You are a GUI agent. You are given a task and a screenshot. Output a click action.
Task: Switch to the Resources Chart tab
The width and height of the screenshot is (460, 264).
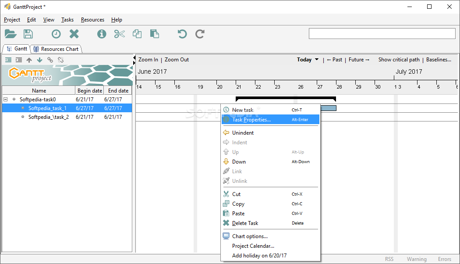point(57,49)
